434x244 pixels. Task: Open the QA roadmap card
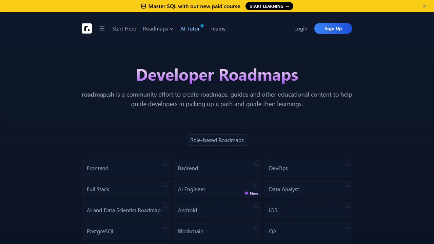coord(308,231)
